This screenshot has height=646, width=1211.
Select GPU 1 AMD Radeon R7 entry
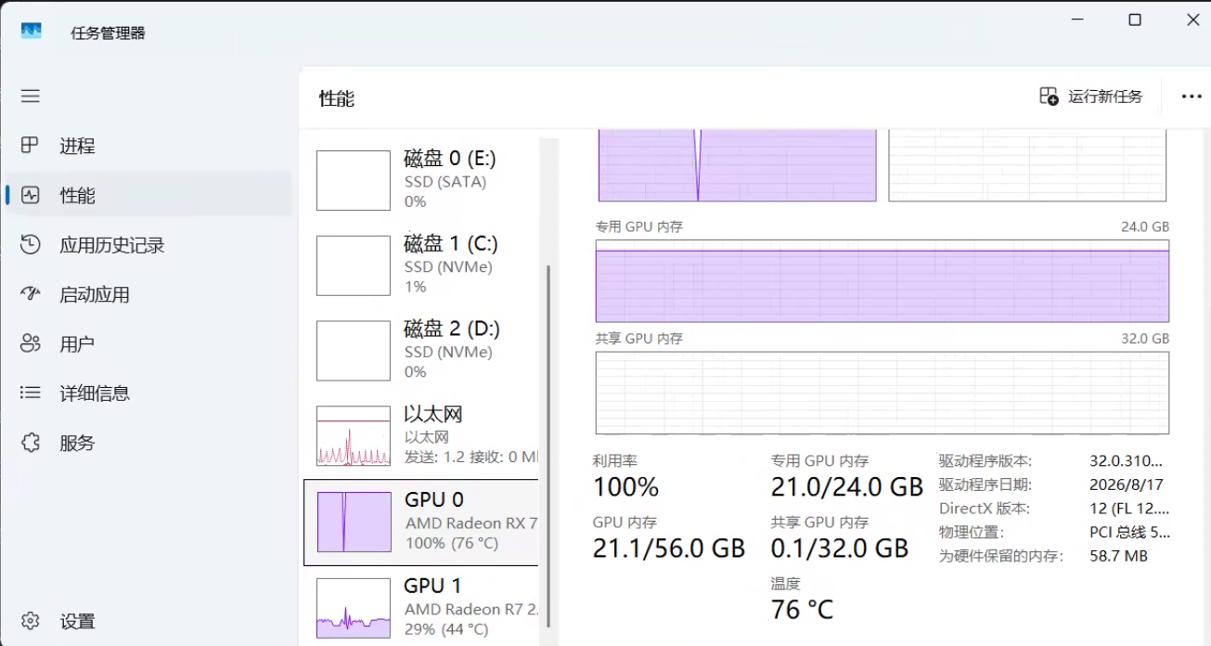coord(421,607)
